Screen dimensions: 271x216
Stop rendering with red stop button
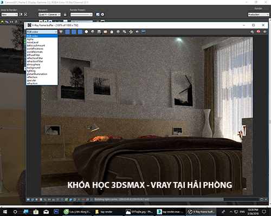coord(259,32)
